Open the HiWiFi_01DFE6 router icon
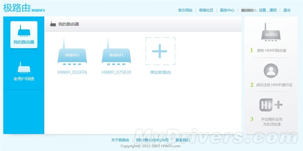This screenshot has height=151, width=303. tap(72, 51)
